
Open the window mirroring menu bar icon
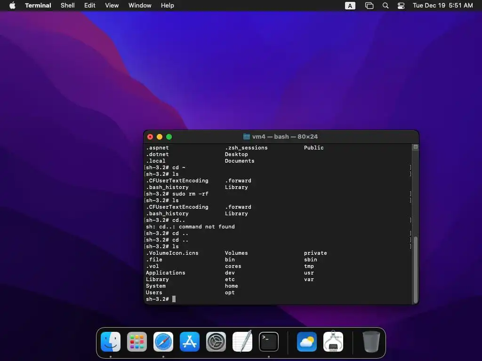point(369,6)
